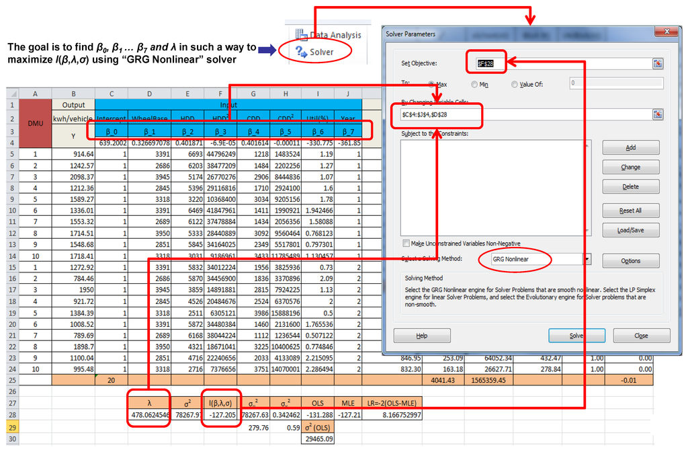Select the Min radio button

coord(475,84)
